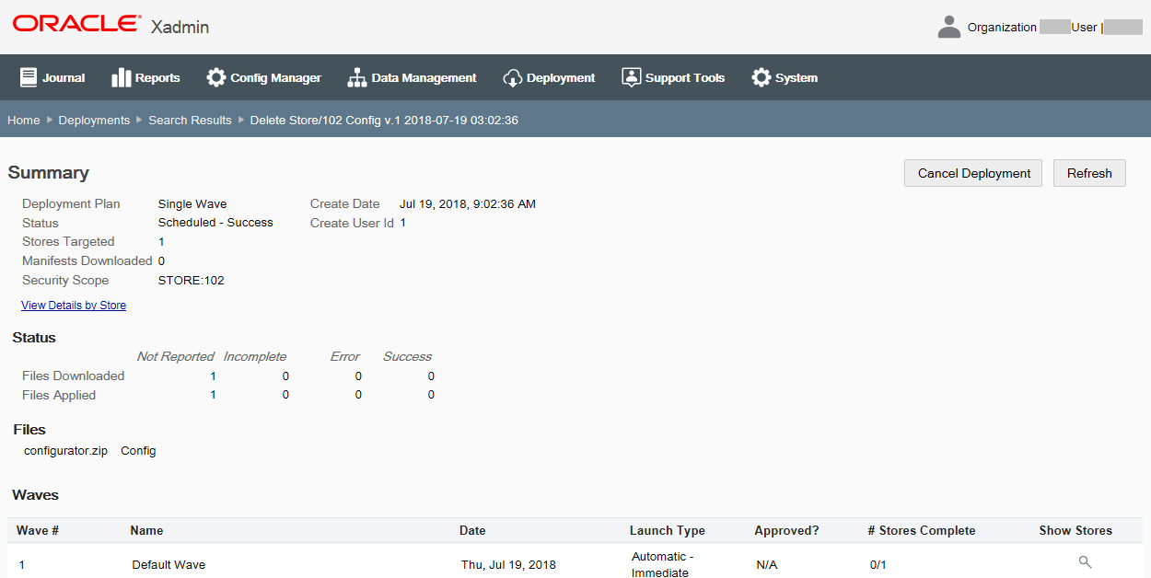Return to Search Results breadcrumb
Viewport: 1151px width, 578px height.
(x=190, y=120)
